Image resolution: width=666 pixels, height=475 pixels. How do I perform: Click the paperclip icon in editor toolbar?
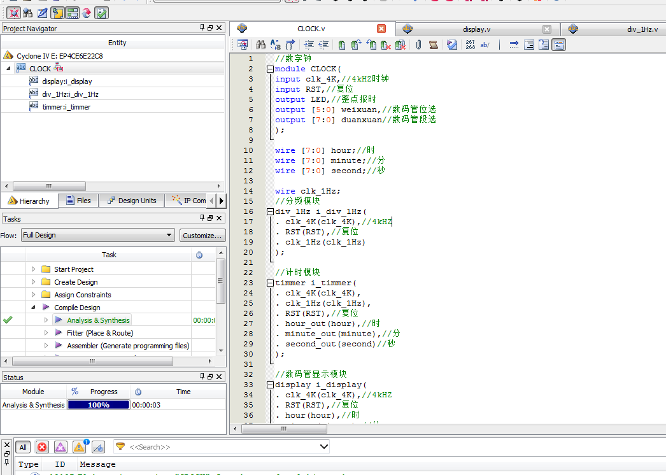[x=418, y=45]
